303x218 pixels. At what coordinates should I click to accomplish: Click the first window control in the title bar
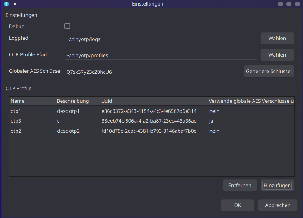280,4
